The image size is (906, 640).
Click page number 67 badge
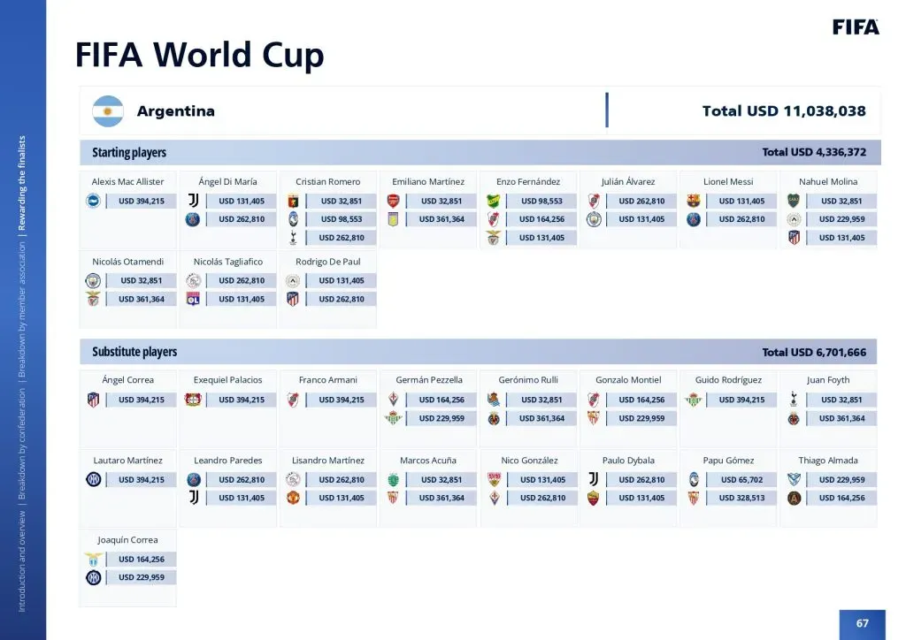[x=862, y=623]
